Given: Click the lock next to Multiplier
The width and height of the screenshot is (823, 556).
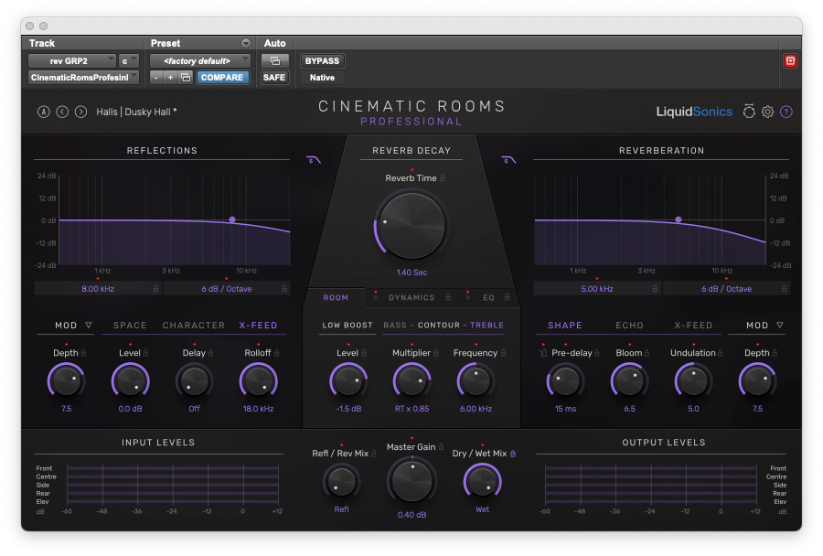Looking at the screenshot, I should 436,353.
